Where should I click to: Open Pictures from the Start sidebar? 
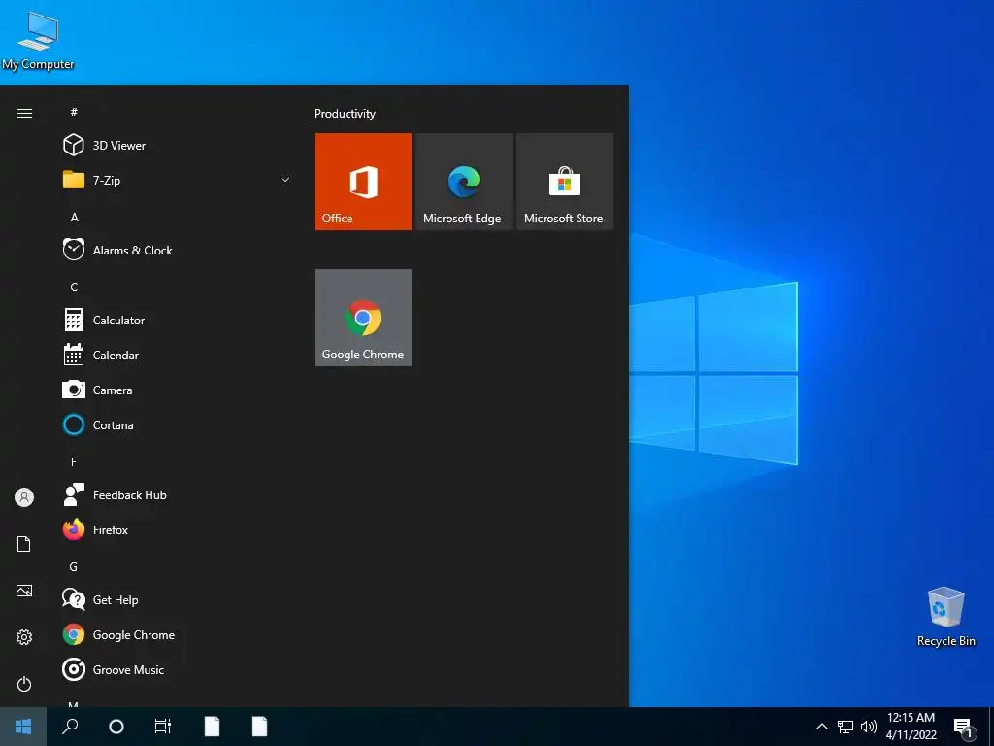(24, 591)
